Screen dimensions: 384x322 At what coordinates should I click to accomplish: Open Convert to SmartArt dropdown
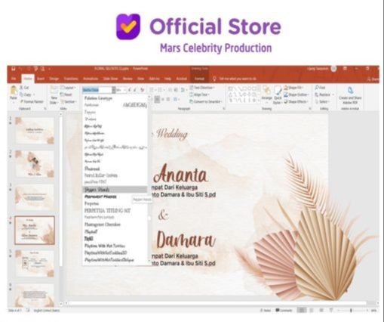pyautogui.click(x=206, y=101)
